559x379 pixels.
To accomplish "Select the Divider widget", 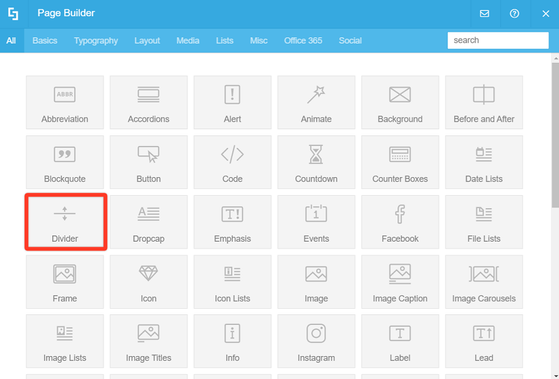I will click(65, 222).
